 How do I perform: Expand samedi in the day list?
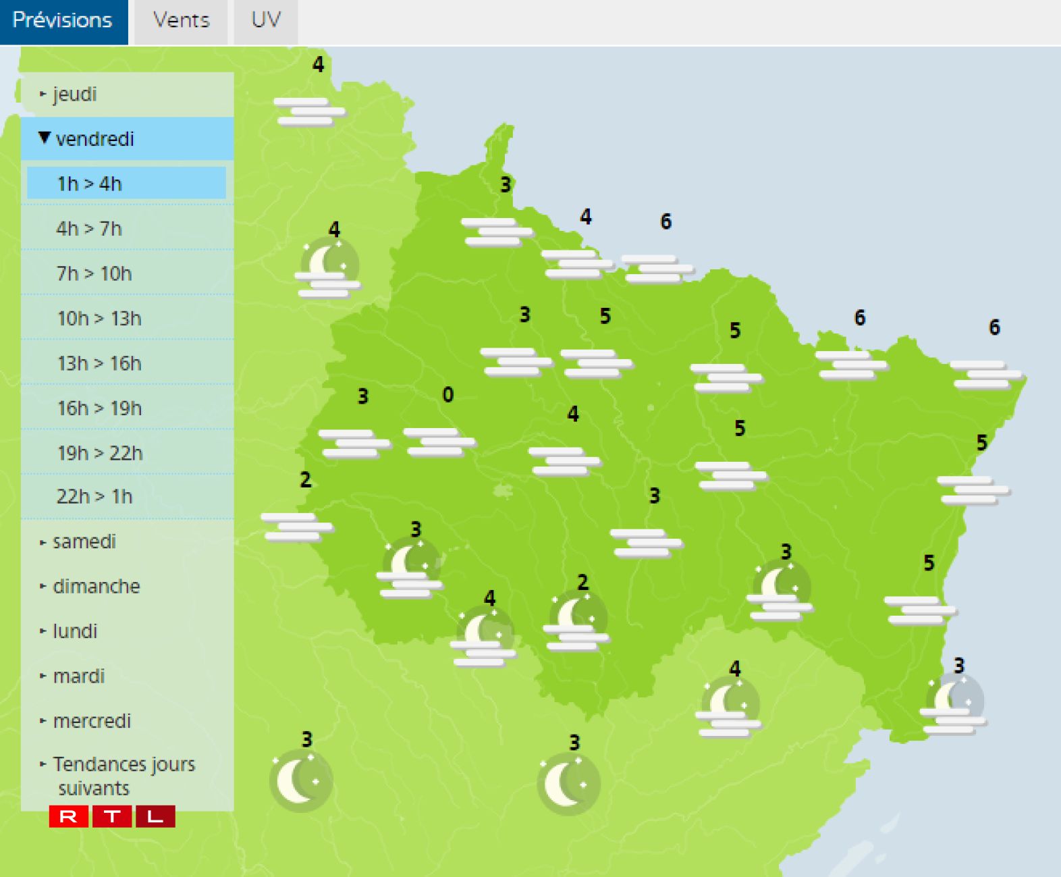point(84,541)
